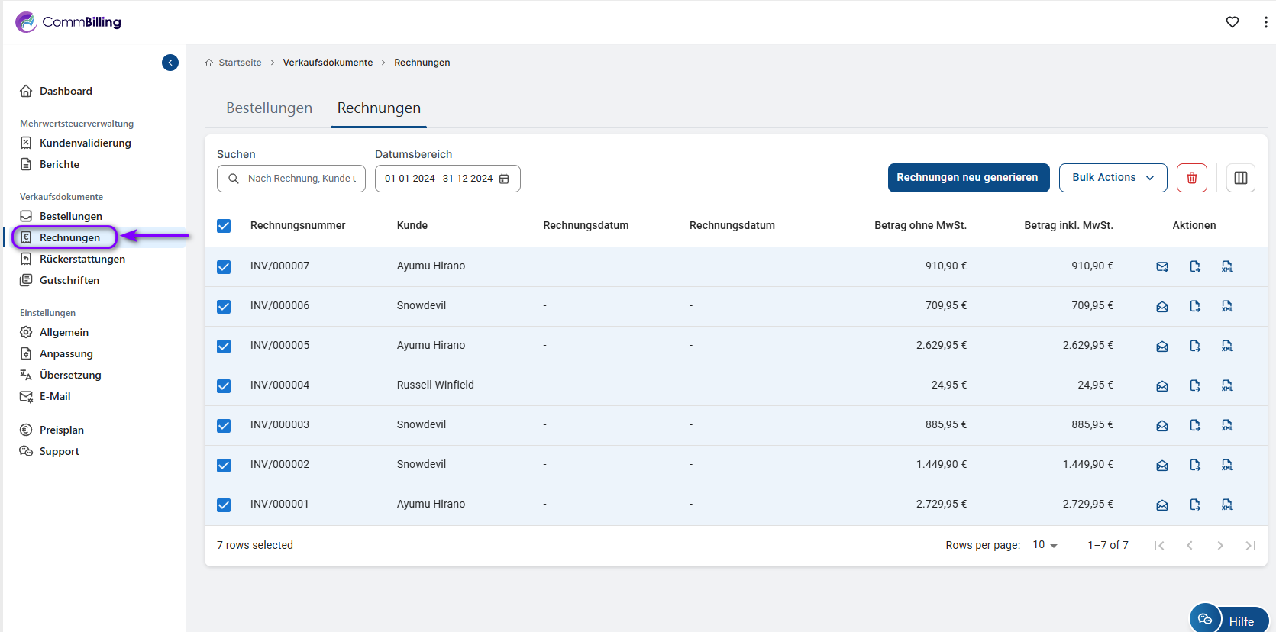The height and width of the screenshot is (632, 1276).
Task: Go to Startseite breadcrumb link
Action: [239, 63]
